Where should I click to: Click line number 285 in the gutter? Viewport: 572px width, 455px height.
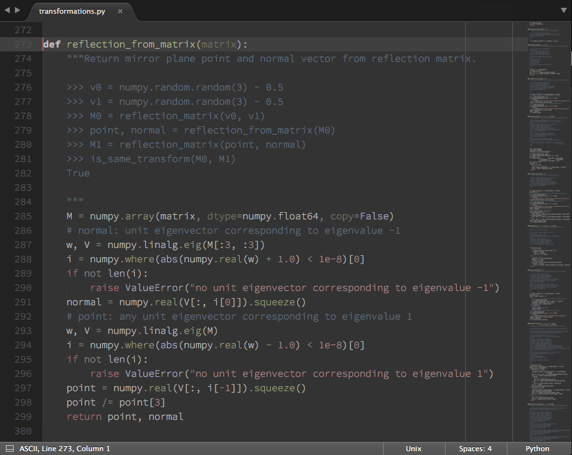point(23,216)
